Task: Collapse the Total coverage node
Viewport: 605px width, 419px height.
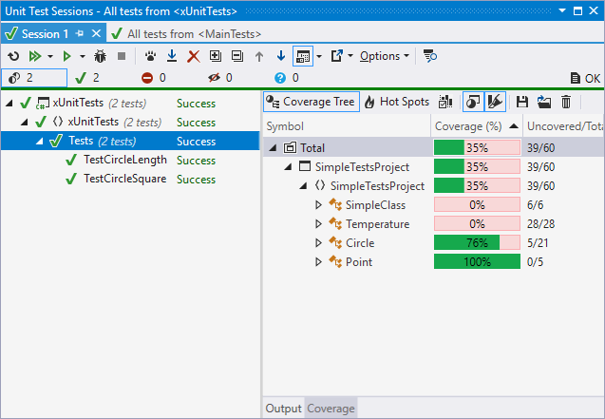Action: click(273, 148)
